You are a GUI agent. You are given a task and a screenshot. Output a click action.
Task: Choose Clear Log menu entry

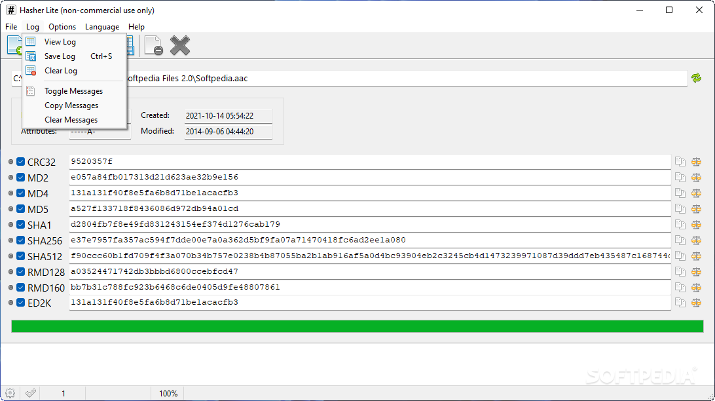(x=75, y=71)
